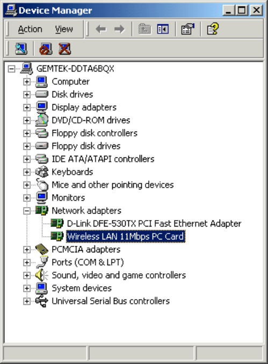
Task: Click the Disable device toolbar icon
Action: [x=46, y=49]
